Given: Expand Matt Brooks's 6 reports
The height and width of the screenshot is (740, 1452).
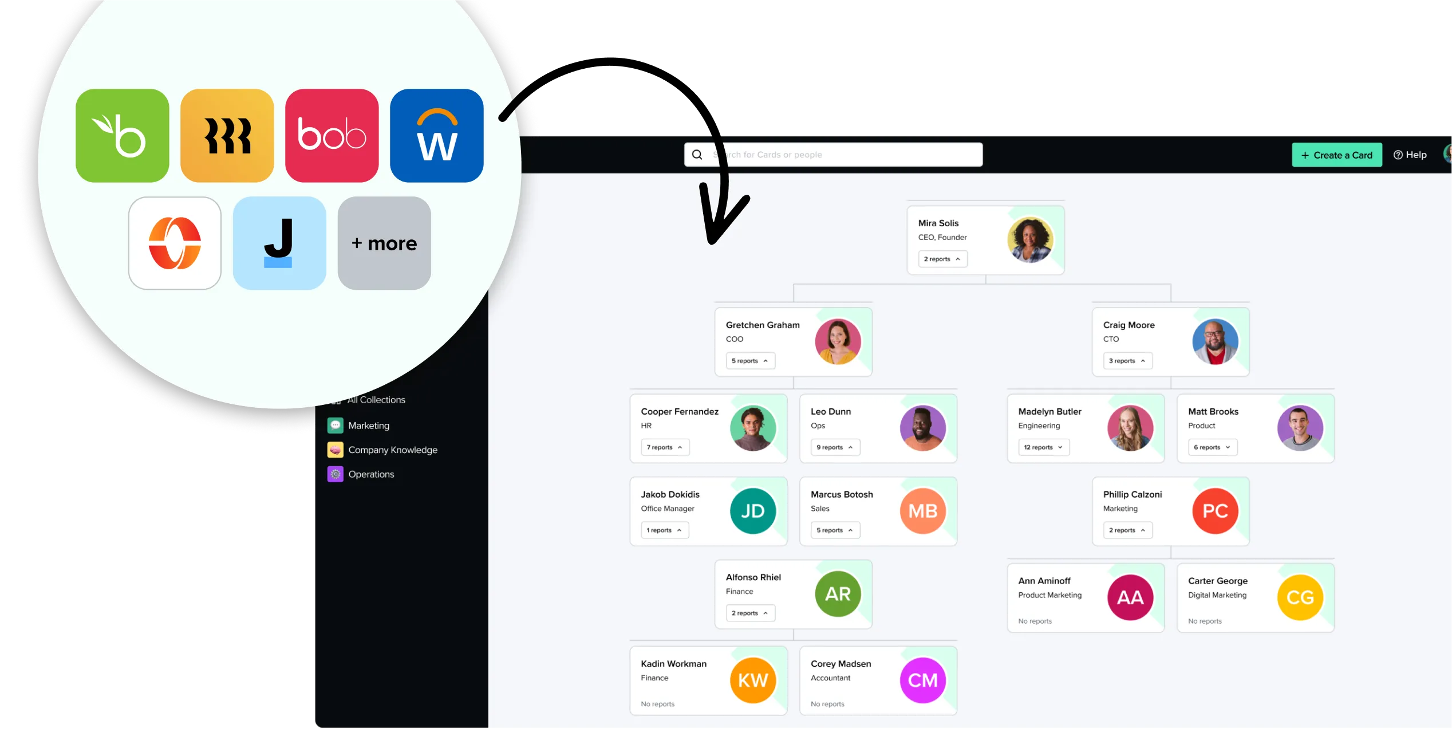Looking at the screenshot, I should [1211, 447].
